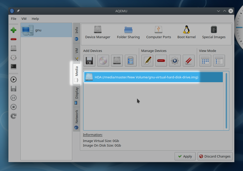Screen dimensions: 243x171
Task: Click the device list vertical scrollbar
Action: click(x=226, y=101)
